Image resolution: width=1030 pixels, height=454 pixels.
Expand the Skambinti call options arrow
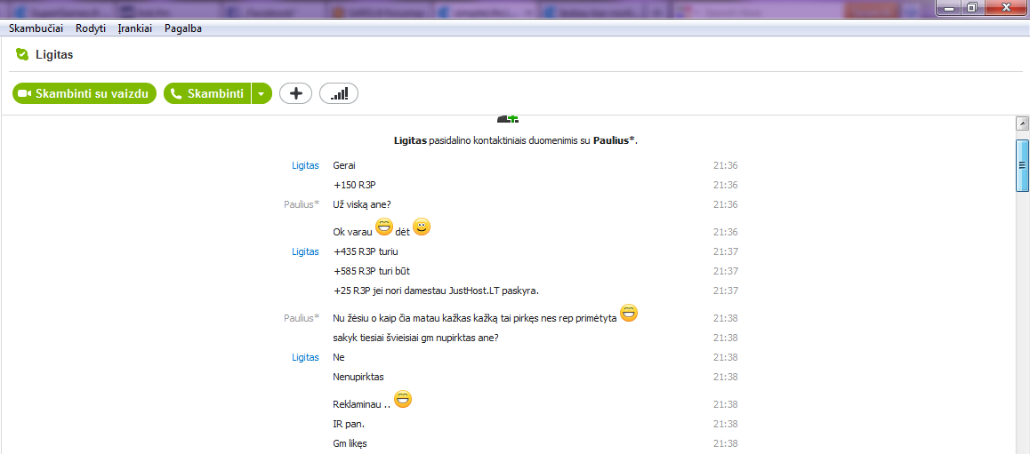click(262, 94)
